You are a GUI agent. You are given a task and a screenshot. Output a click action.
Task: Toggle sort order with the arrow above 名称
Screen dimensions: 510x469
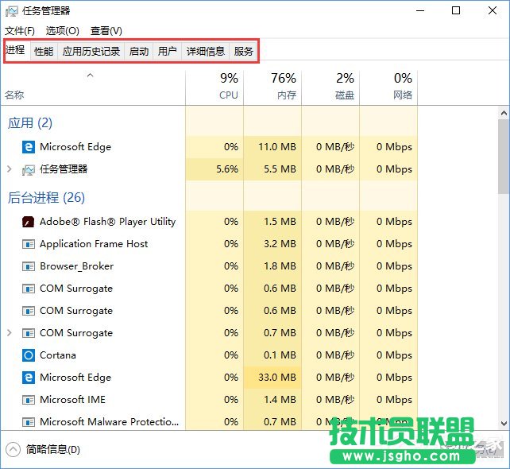90,76
